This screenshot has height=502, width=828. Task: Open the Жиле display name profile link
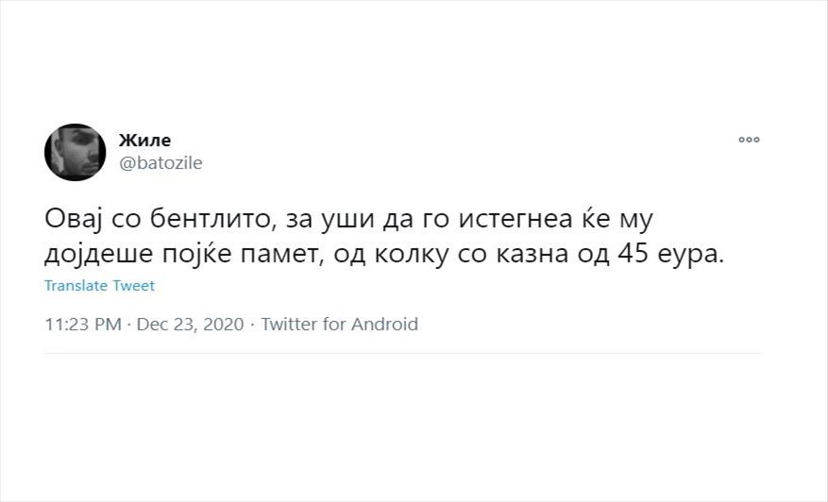(x=144, y=140)
